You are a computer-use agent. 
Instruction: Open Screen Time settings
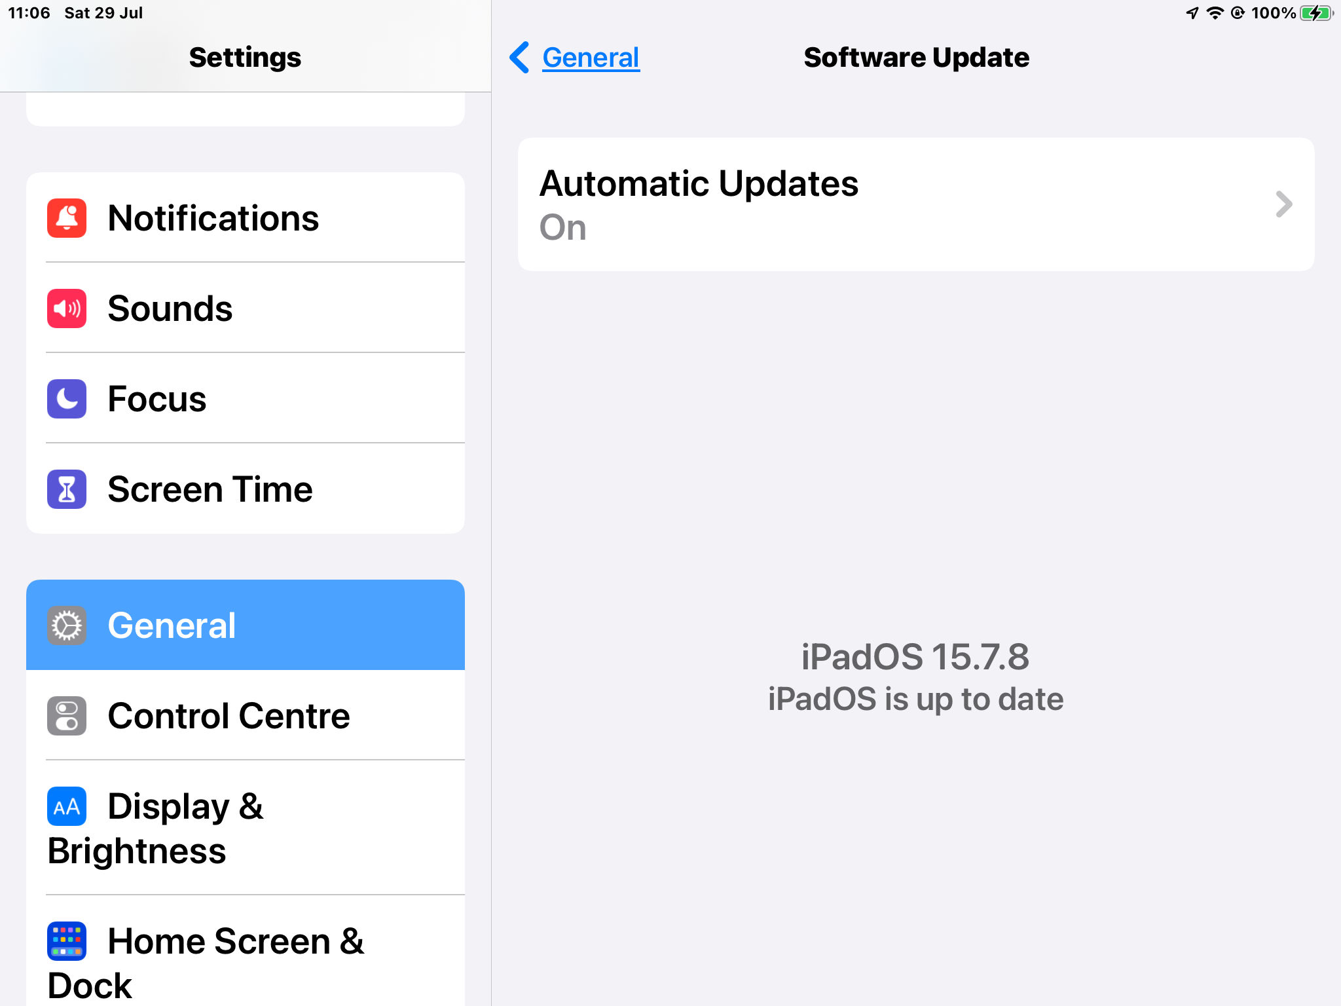(x=246, y=489)
